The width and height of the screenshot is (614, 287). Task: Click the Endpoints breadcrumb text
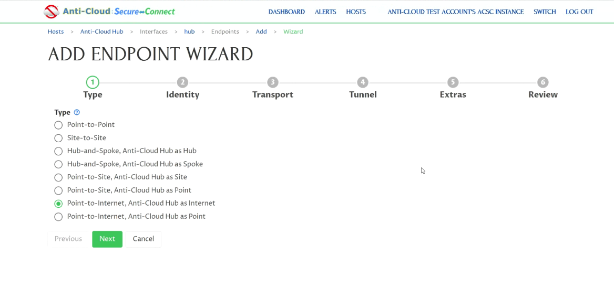click(x=225, y=31)
